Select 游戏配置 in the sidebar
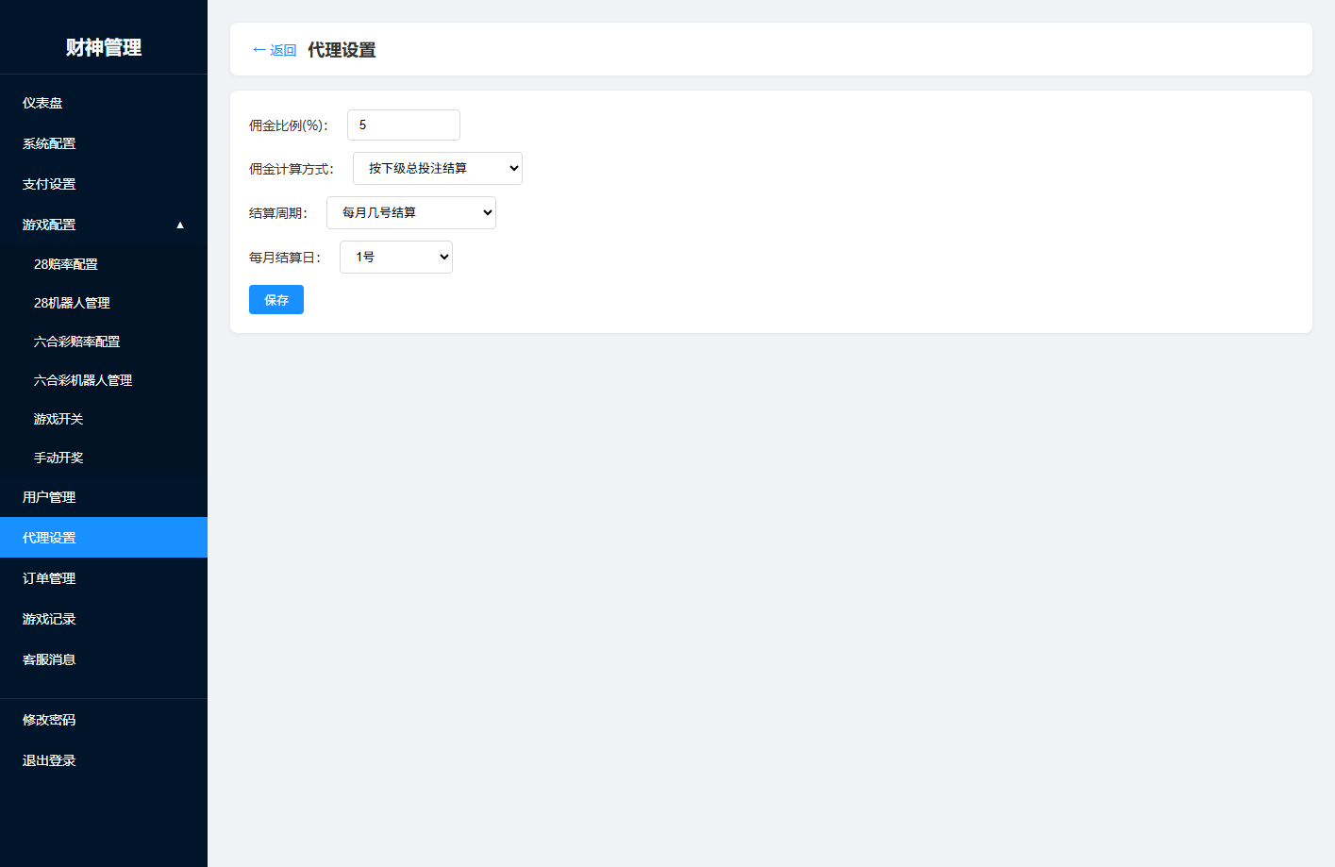Image resolution: width=1335 pixels, height=867 pixels. (104, 225)
